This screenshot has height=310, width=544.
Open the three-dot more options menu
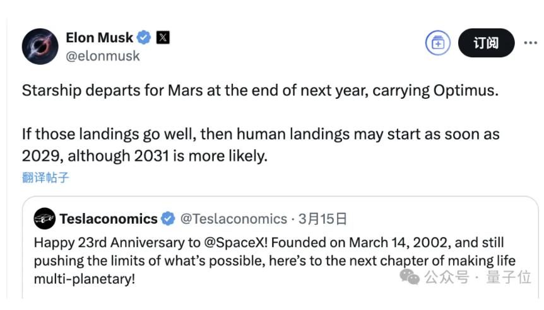tap(531, 43)
